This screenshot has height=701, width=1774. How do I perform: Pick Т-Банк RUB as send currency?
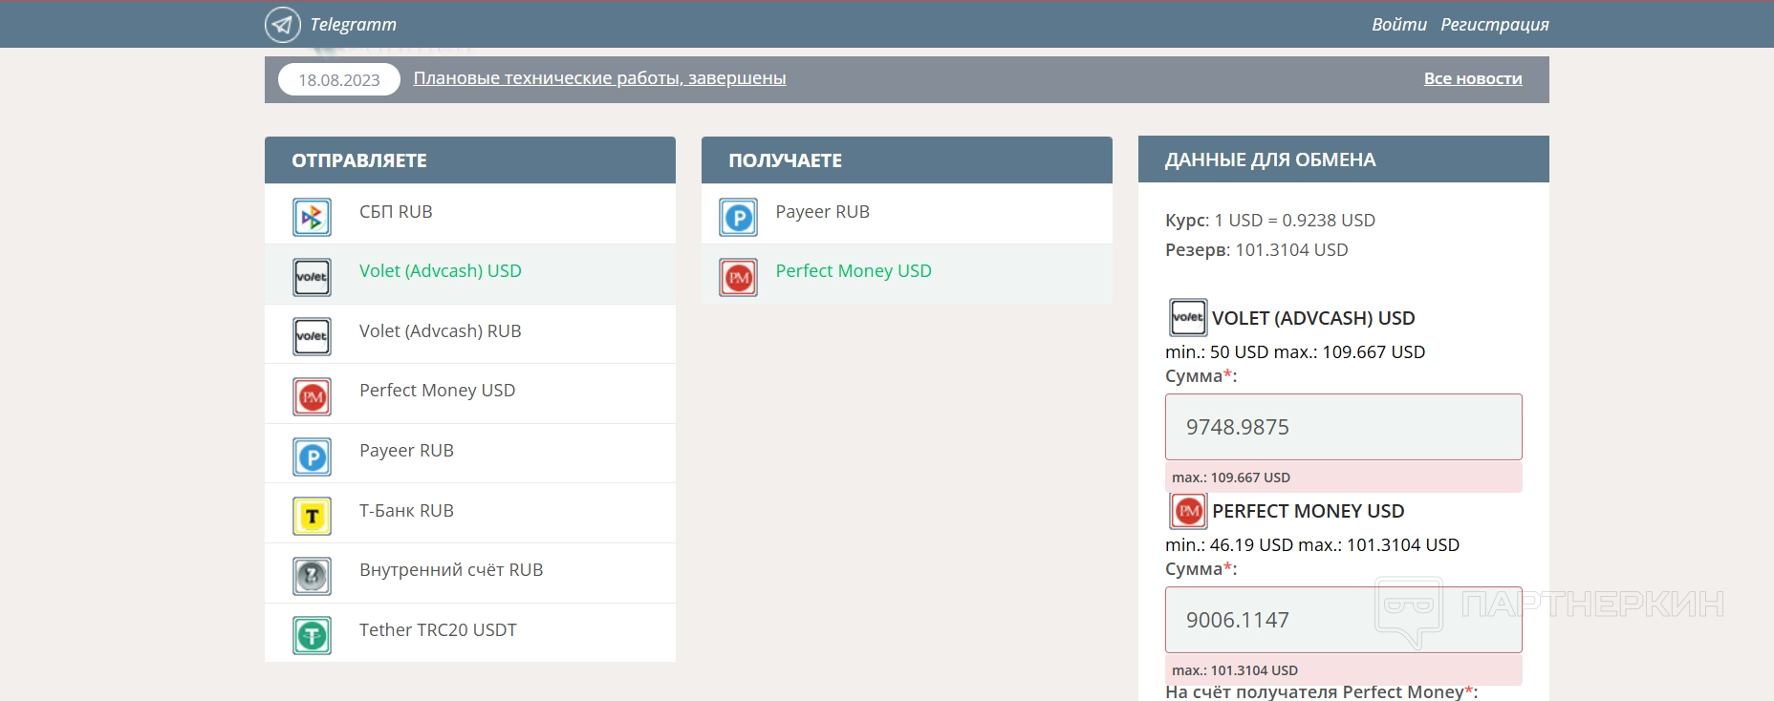click(x=470, y=513)
